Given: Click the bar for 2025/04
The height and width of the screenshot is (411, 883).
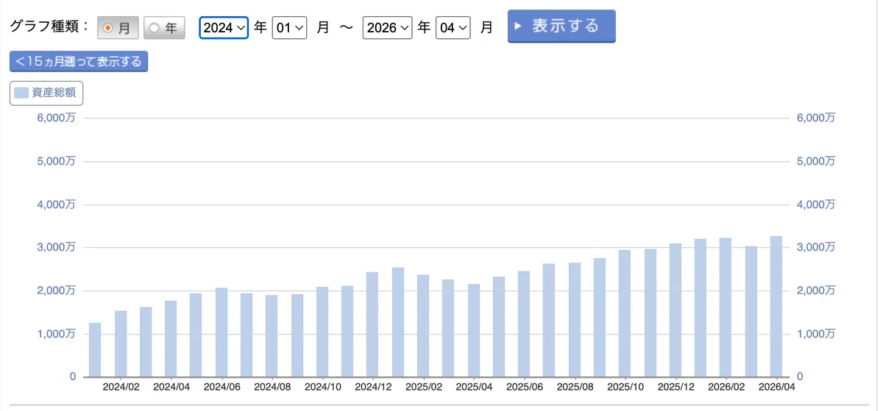Looking at the screenshot, I should (474, 330).
